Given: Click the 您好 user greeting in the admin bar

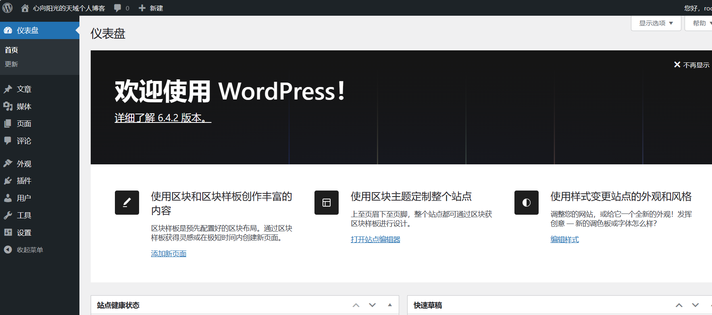Looking at the screenshot, I should (698, 8).
